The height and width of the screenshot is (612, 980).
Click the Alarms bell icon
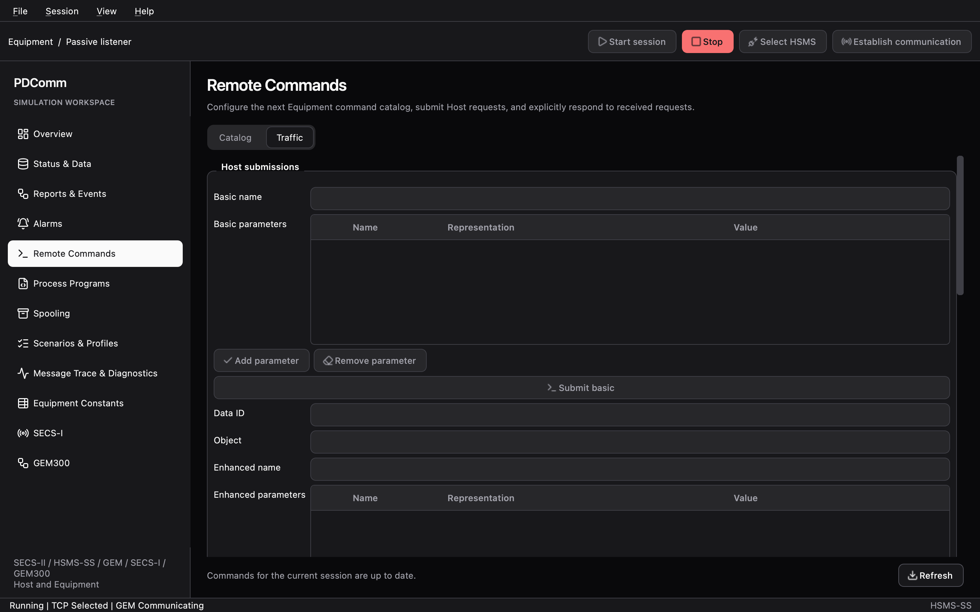click(x=23, y=224)
